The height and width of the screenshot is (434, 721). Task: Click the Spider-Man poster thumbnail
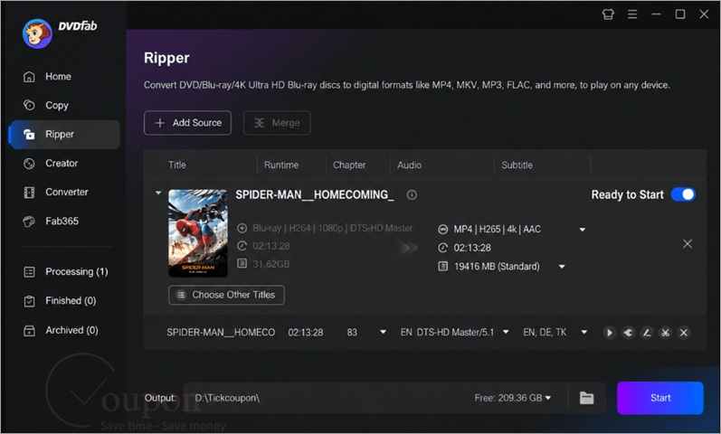[x=198, y=233]
